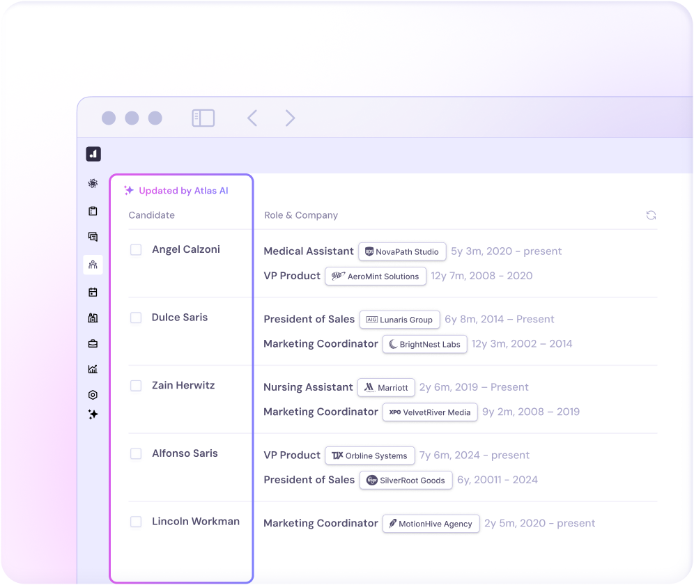Screen dimensions: 694x585
Task: Open the analytics chart icon in sidebar
Action: 93,369
